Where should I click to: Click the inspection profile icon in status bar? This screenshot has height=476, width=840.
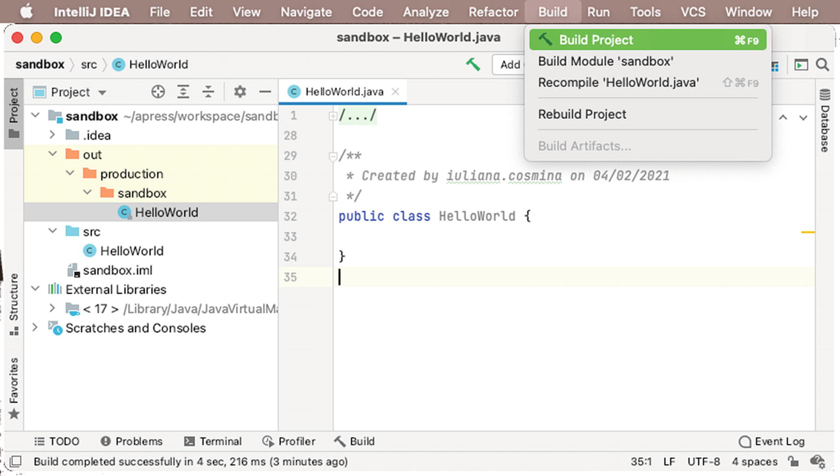coord(817,461)
